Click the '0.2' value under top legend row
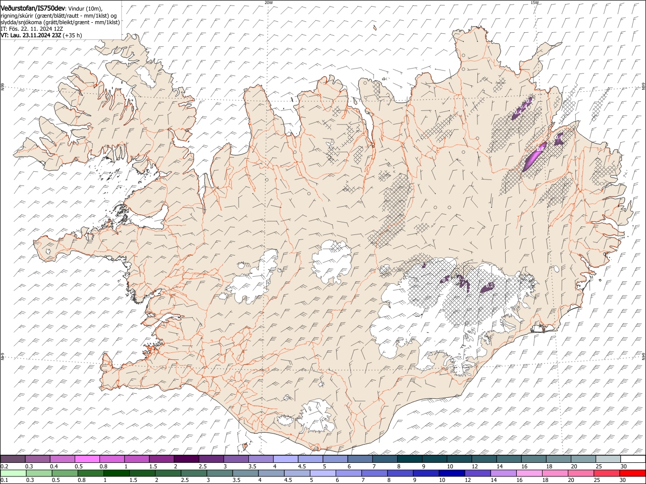The height and width of the screenshot is (484, 646). click(4, 466)
